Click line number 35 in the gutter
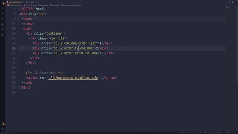The image size is (238, 134). (x=14, y=78)
